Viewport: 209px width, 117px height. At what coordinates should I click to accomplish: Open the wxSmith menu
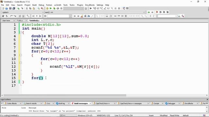[x=57, y=5]
